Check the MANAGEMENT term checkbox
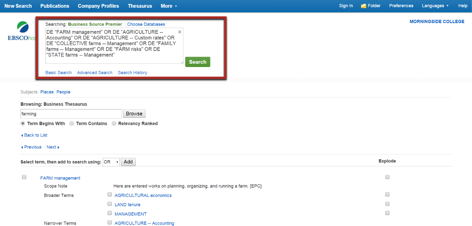 (110, 213)
